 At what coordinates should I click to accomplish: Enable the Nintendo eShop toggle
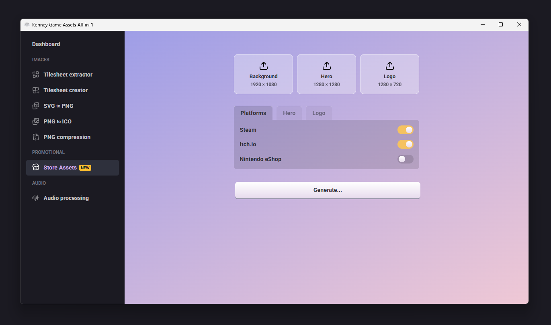(405, 159)
